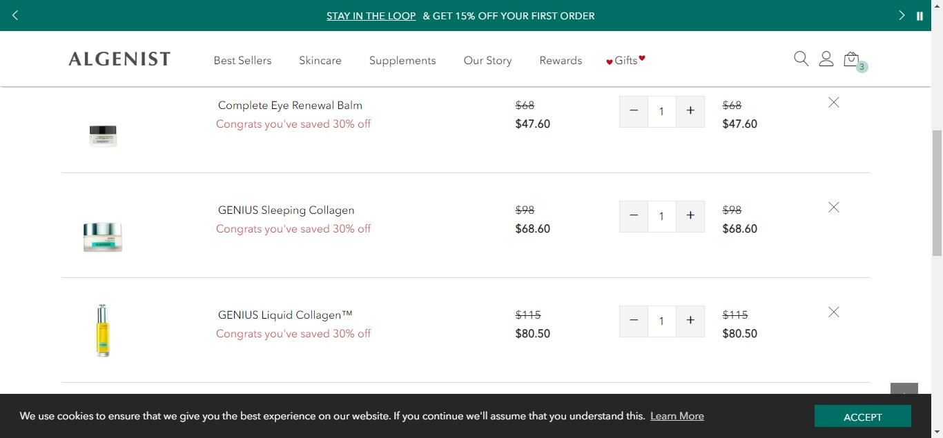Click quantity field for GENIUS Liquid Collagen

tap(662, 321)
